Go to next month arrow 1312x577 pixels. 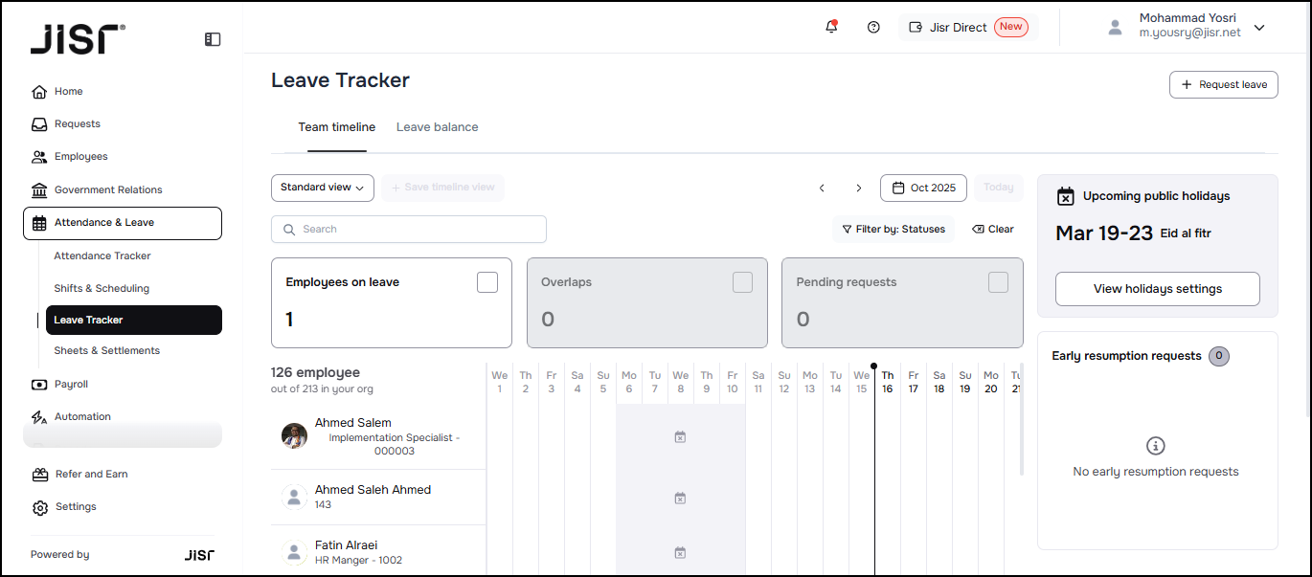859,188
